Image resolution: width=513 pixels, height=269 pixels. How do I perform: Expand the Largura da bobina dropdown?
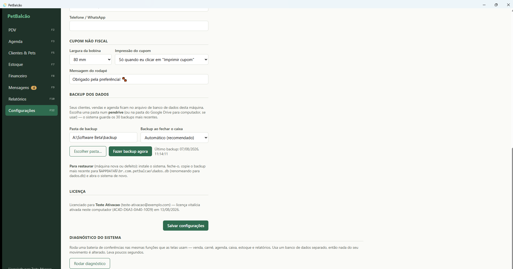tap(91, 59)
